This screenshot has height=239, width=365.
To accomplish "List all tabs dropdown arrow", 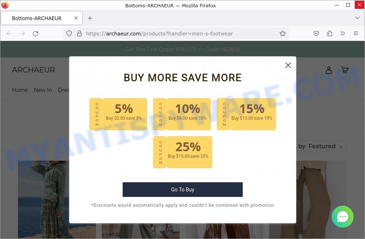I will pyautogui.click(x=357, y=18).
